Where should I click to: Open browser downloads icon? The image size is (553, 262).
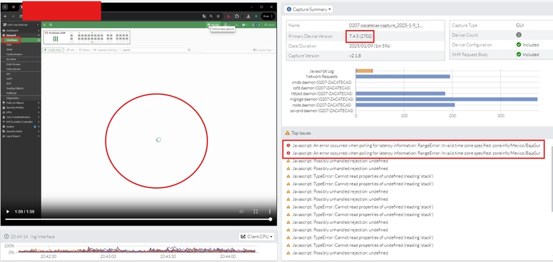[x=249, y=16]
